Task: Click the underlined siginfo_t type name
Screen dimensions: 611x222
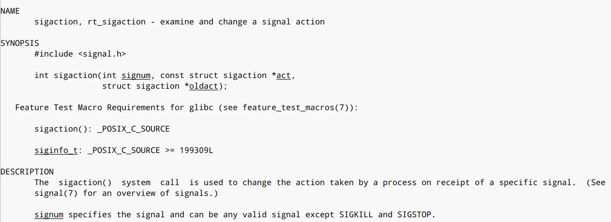Action: pos(56,150)
